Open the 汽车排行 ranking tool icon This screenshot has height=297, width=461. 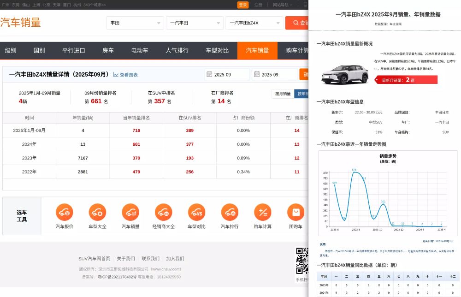(230, 212)
